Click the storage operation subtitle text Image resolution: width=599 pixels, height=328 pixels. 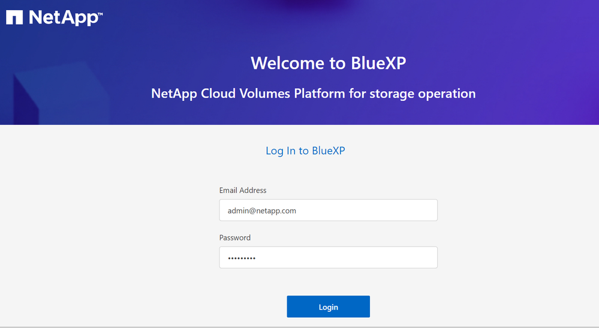click(313, 94)
